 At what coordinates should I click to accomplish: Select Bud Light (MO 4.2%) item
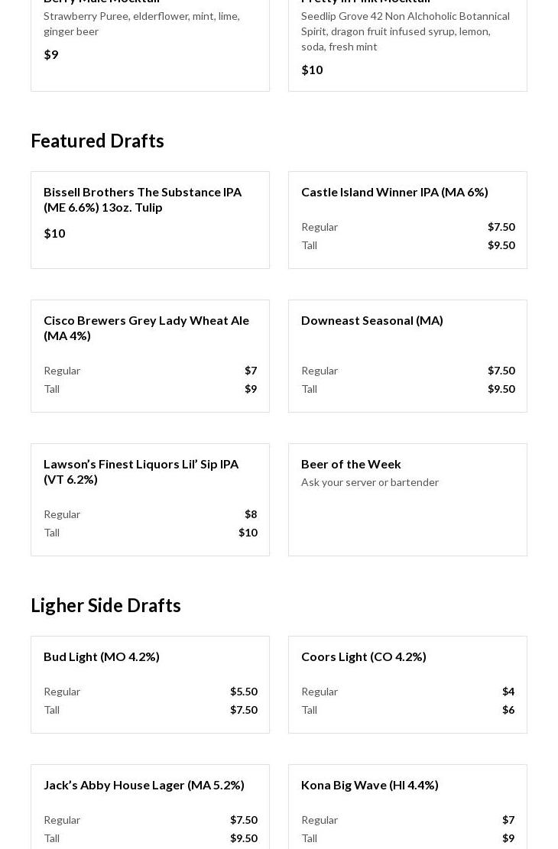point(102,656)
